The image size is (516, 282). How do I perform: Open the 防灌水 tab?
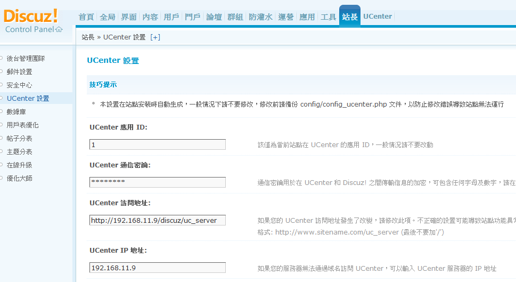(260, 17)
